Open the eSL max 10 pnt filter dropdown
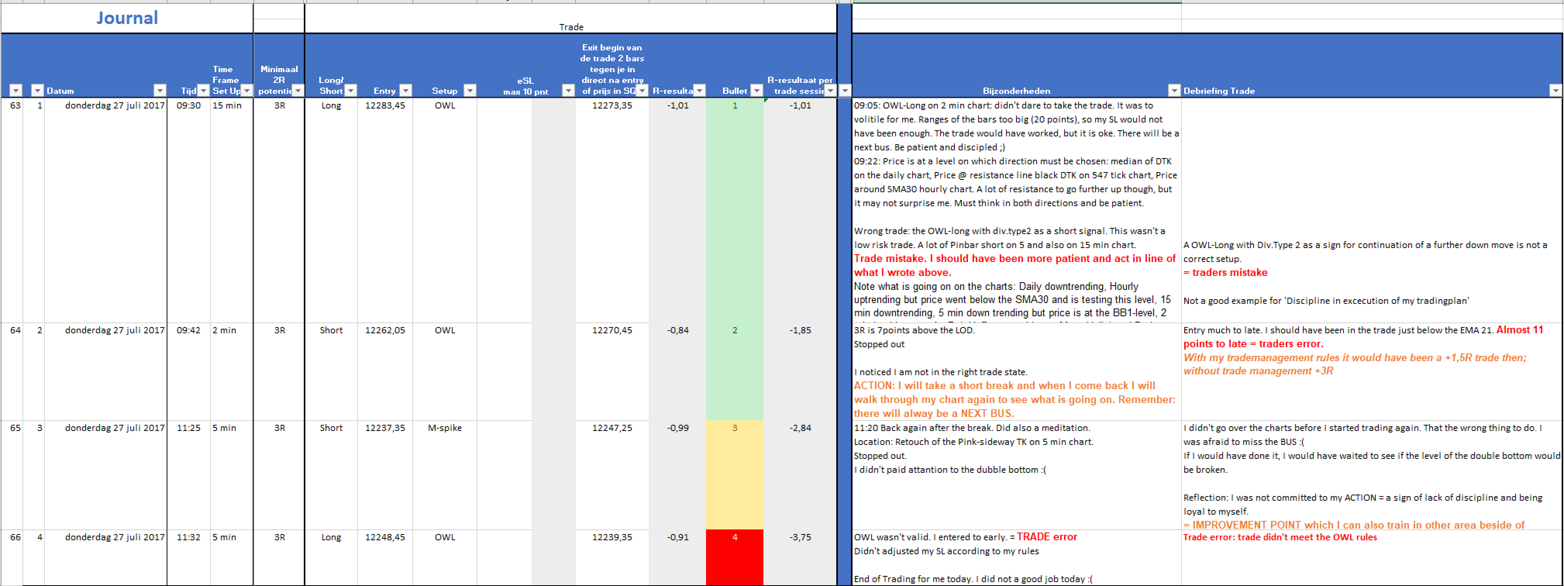The width and height of the screenshot is (1564, 586). click(x=568, y=90)
